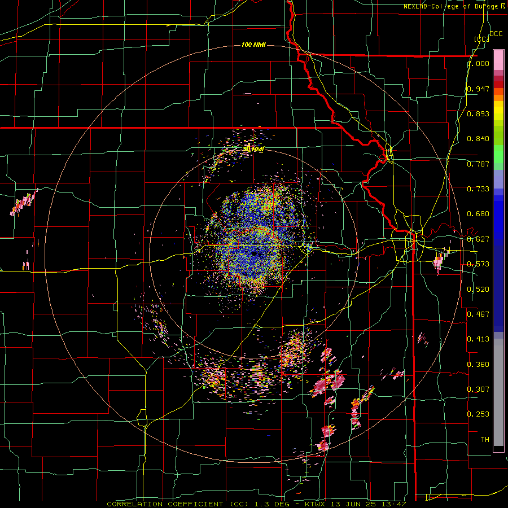Click the 0.360 legend value
Screen dimensions: 508x508
[x=478, y=365]
